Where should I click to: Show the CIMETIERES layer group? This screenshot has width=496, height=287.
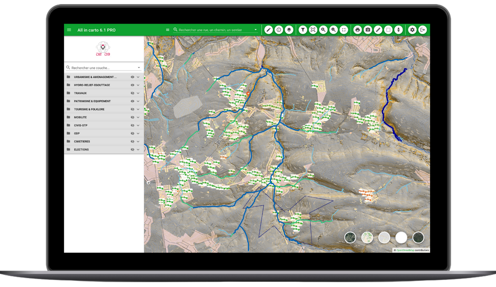pyautogui.click(x=132, y=142)
